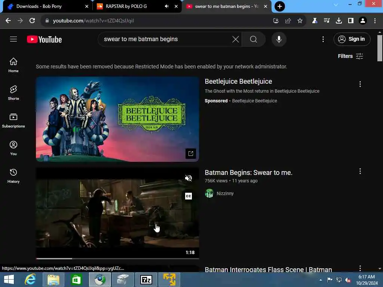Click the Nizzinny channel avatar
The height and width of the screenshot is (287, 383).
click(x=209, y=193)
